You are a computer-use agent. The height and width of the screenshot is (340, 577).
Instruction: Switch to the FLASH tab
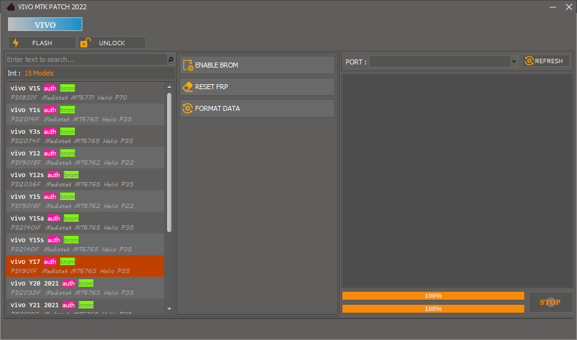pos(42,43)
